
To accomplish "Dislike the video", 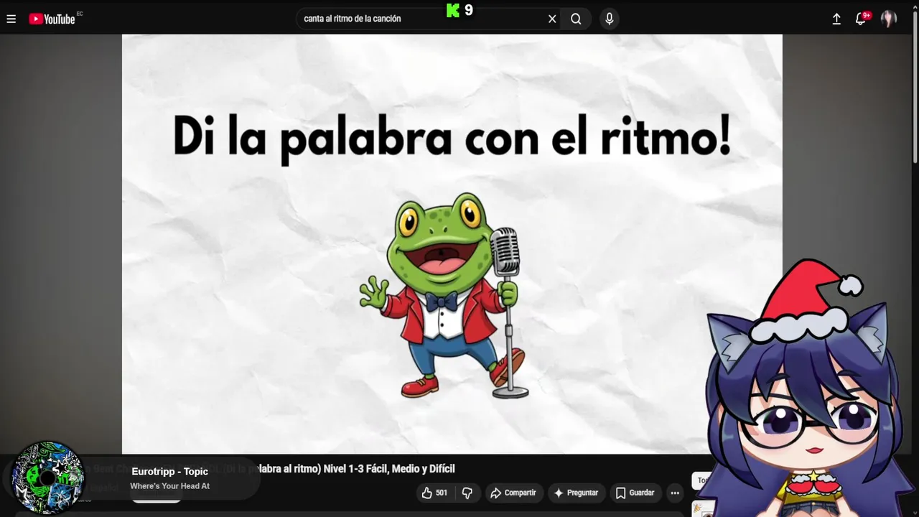I will [x=467, y=493].
